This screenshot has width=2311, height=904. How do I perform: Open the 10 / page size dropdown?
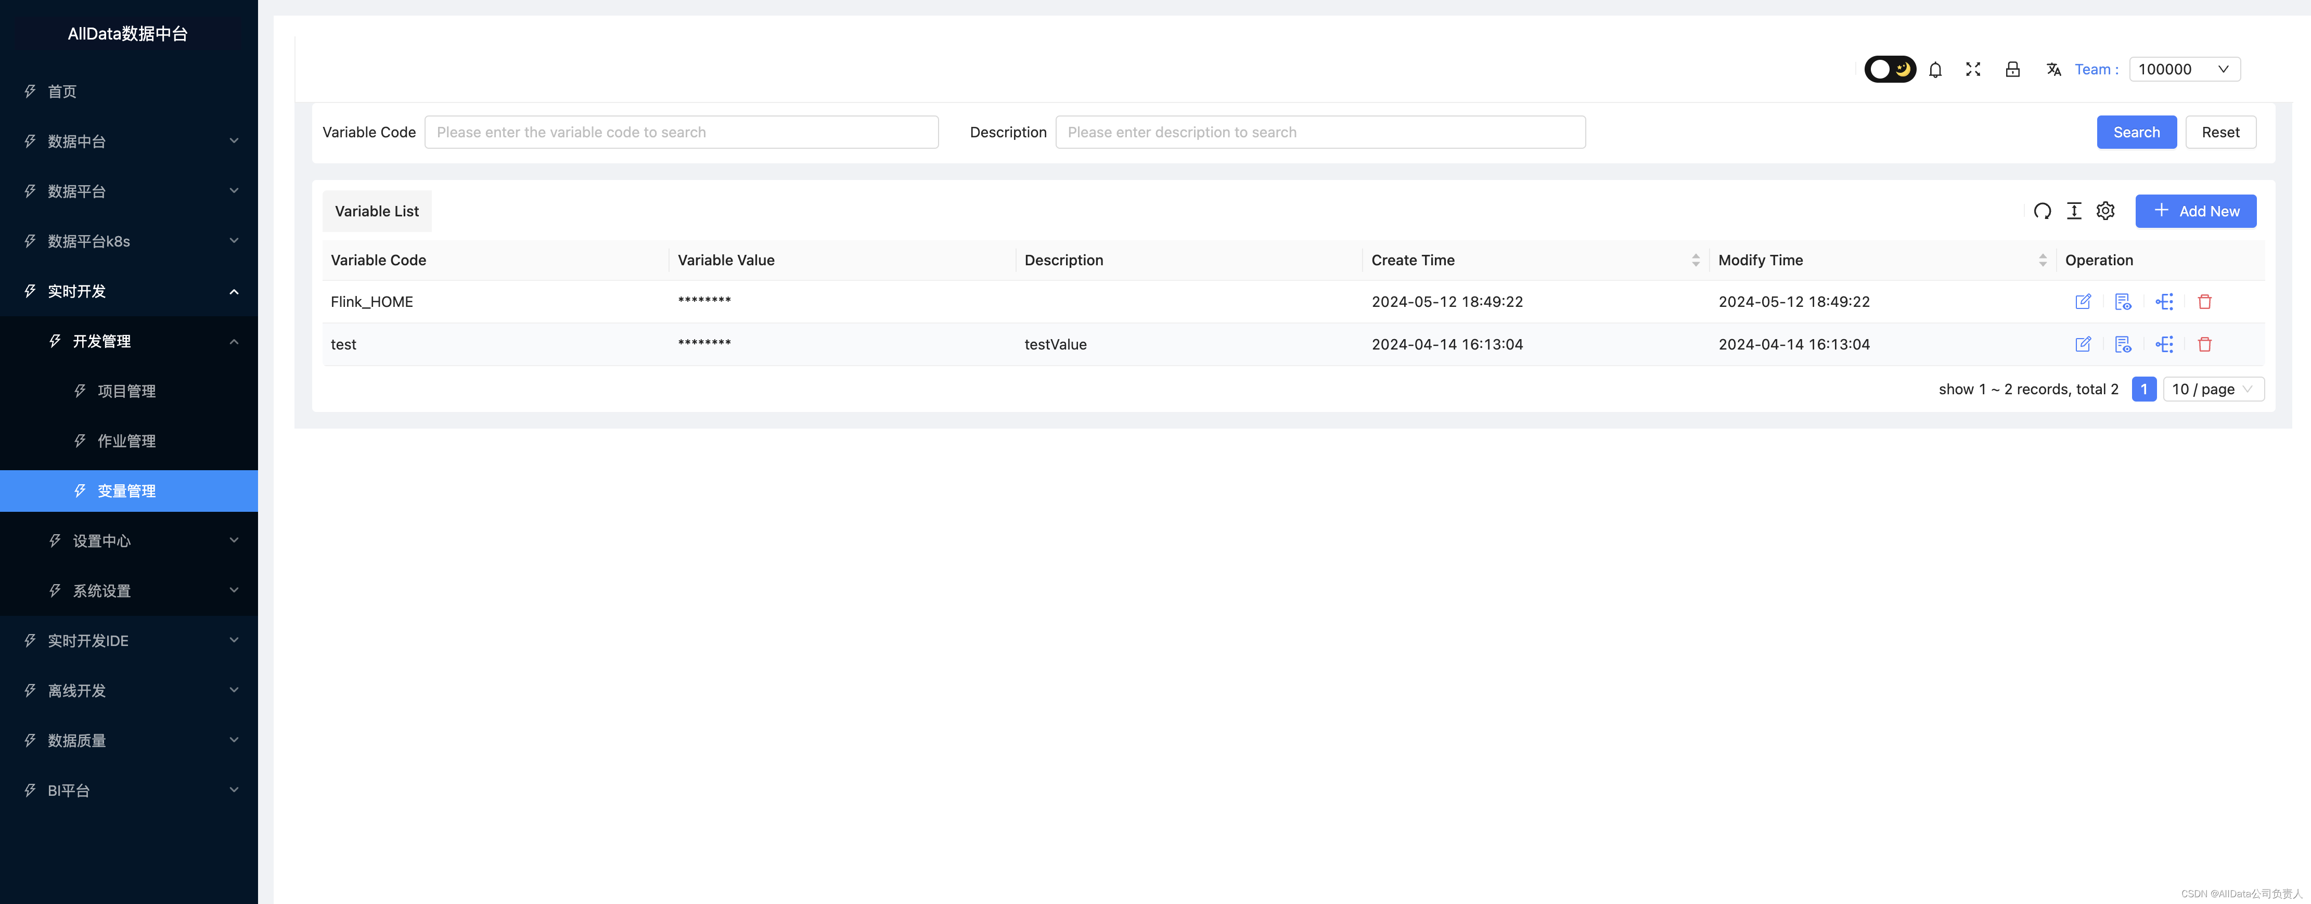pyautogui.click(x=2213, y=389)
